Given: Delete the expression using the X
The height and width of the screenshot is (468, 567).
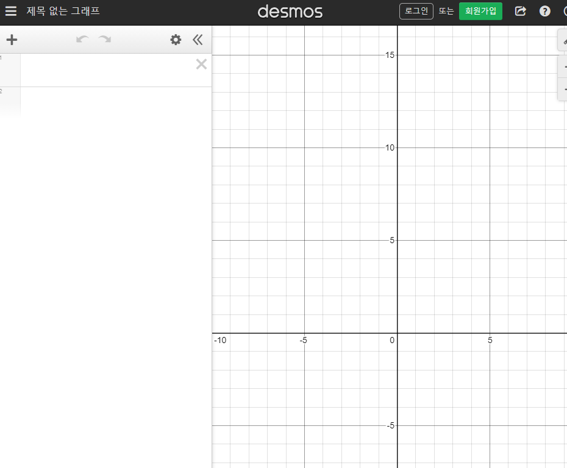Looking at the screenshot, I should [x=201, y=63].
